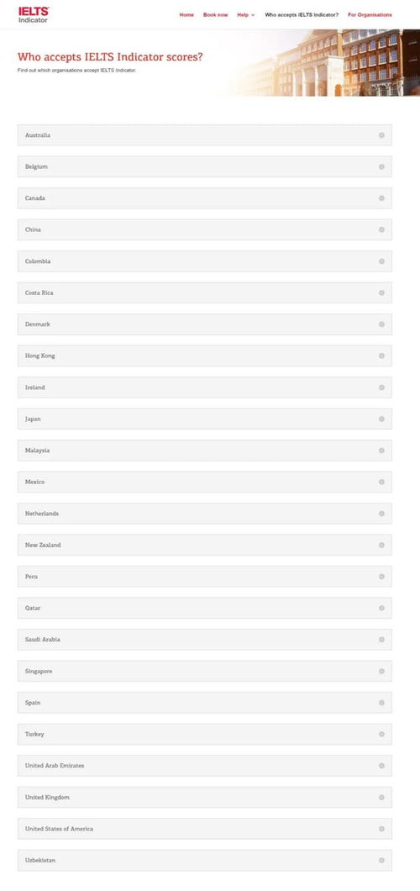The image size is (420, 891).
Task: Click the expand icon beside New Zealand
Action: tap(381, 545)
